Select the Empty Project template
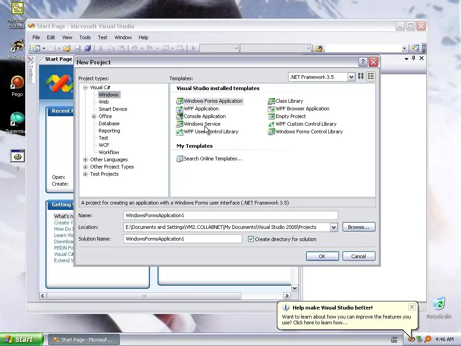The image size is (461, 346). click(287, 116)
